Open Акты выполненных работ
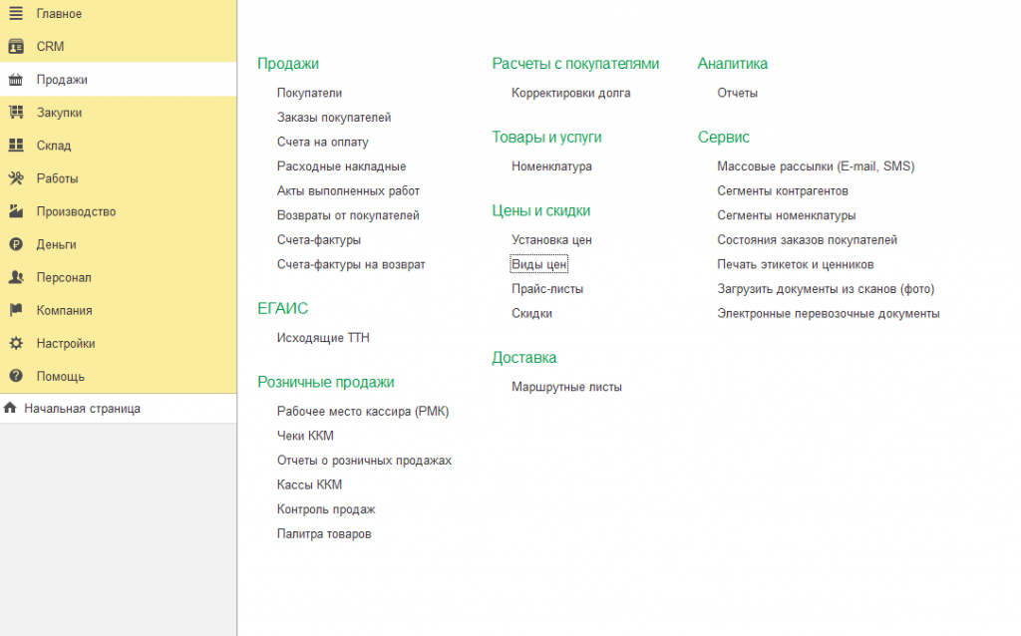Screen dimensions: 1021x636 tap(348, 191)
